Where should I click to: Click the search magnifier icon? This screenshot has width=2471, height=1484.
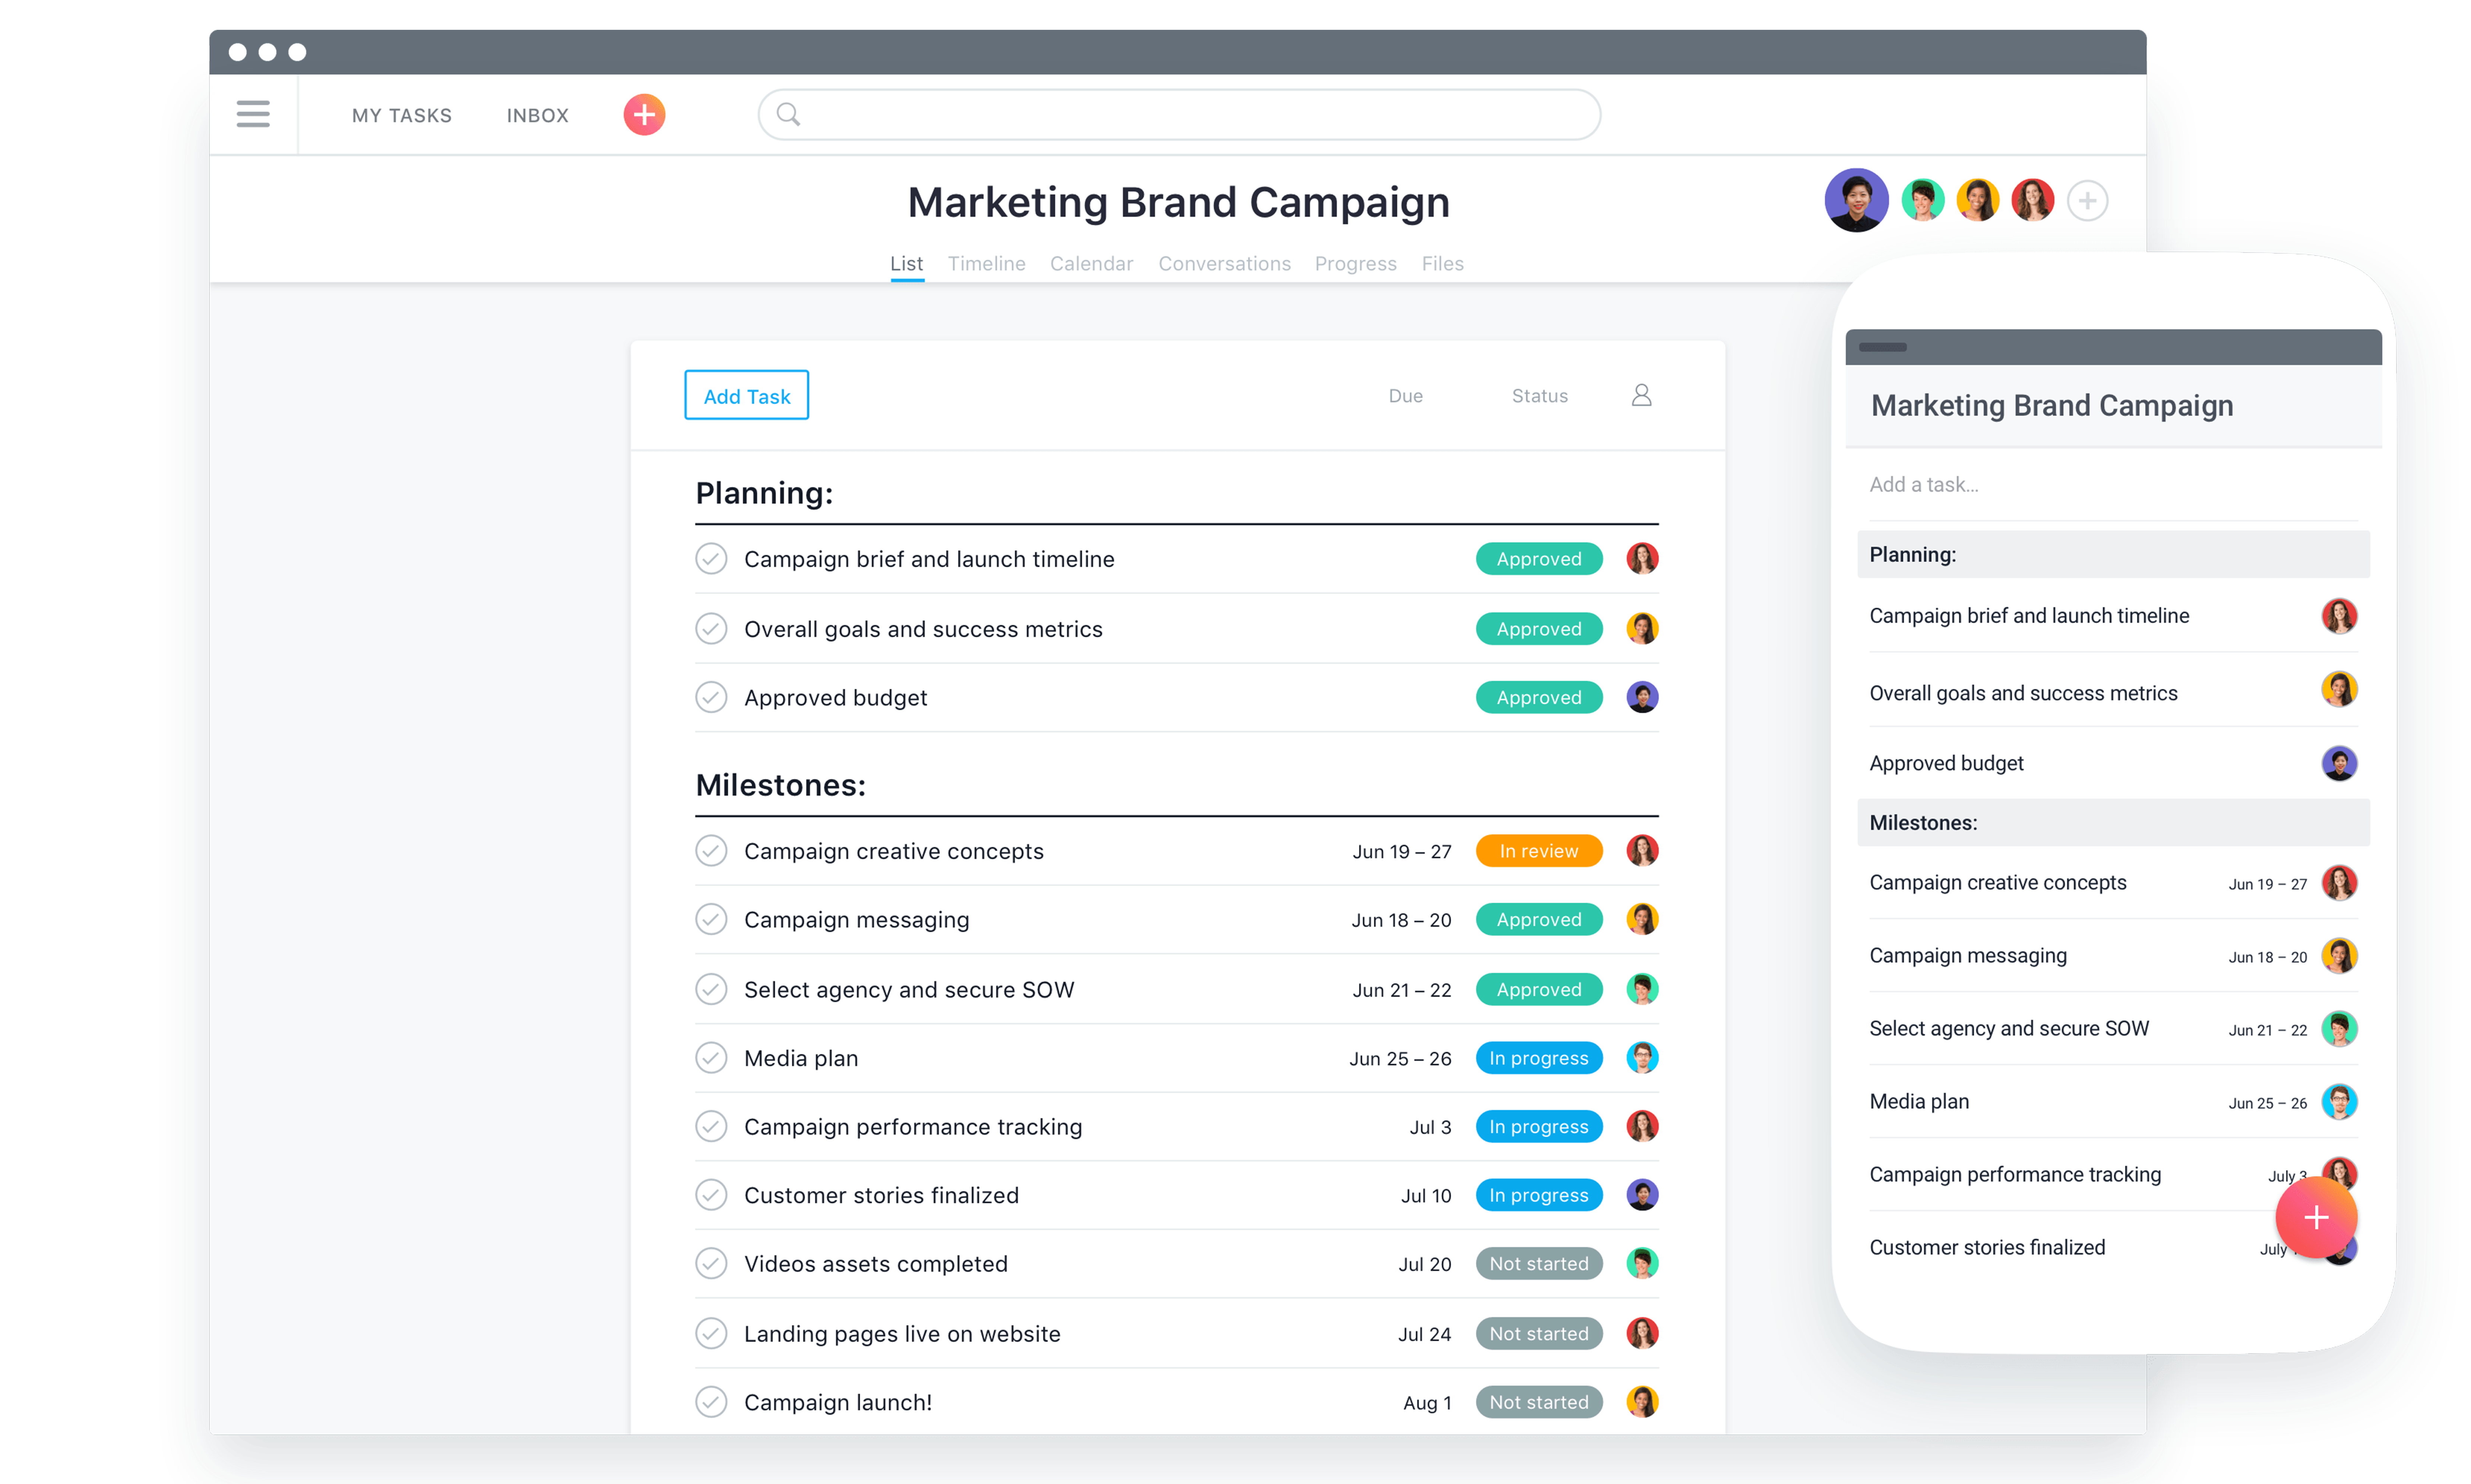pos(788,115)
